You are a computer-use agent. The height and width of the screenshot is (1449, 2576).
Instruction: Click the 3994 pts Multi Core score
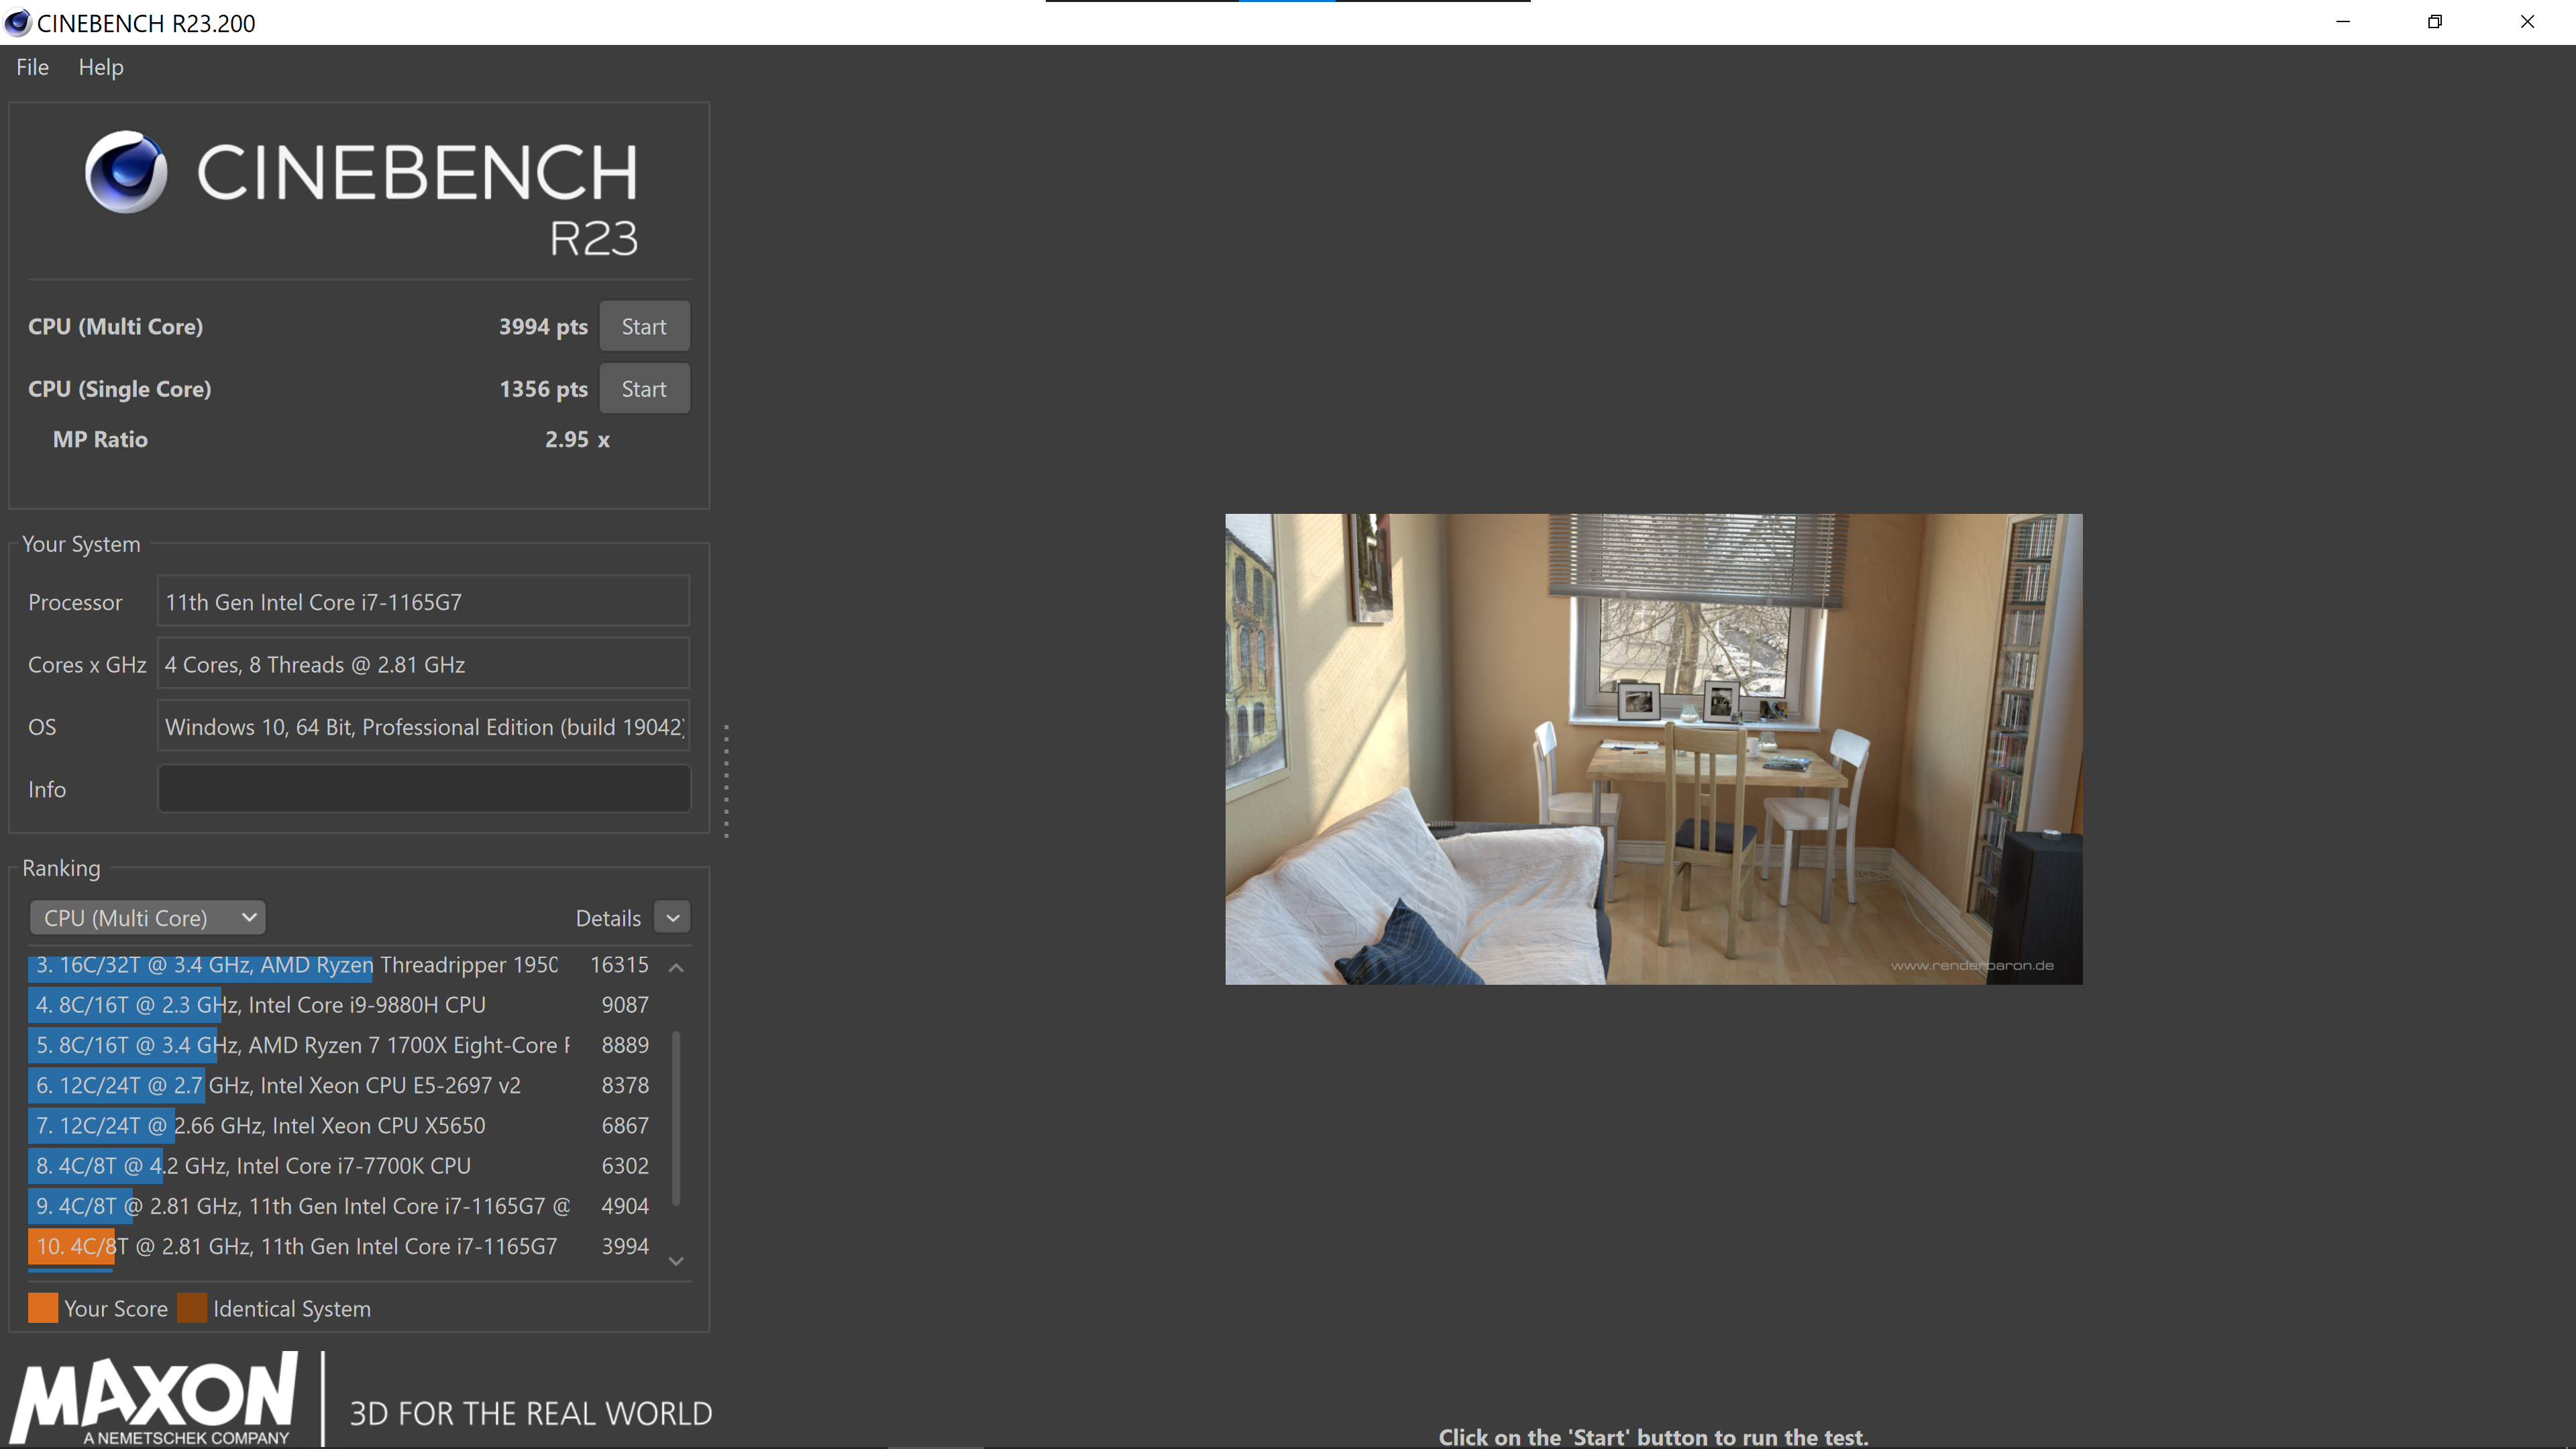tap(543, 327)
